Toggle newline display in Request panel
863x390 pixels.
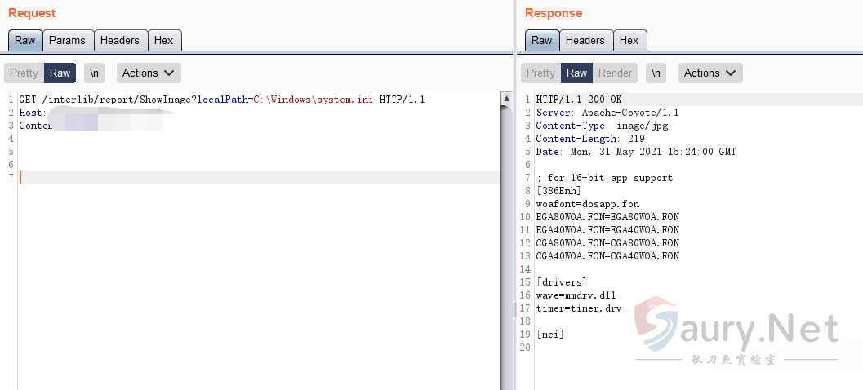95,73
